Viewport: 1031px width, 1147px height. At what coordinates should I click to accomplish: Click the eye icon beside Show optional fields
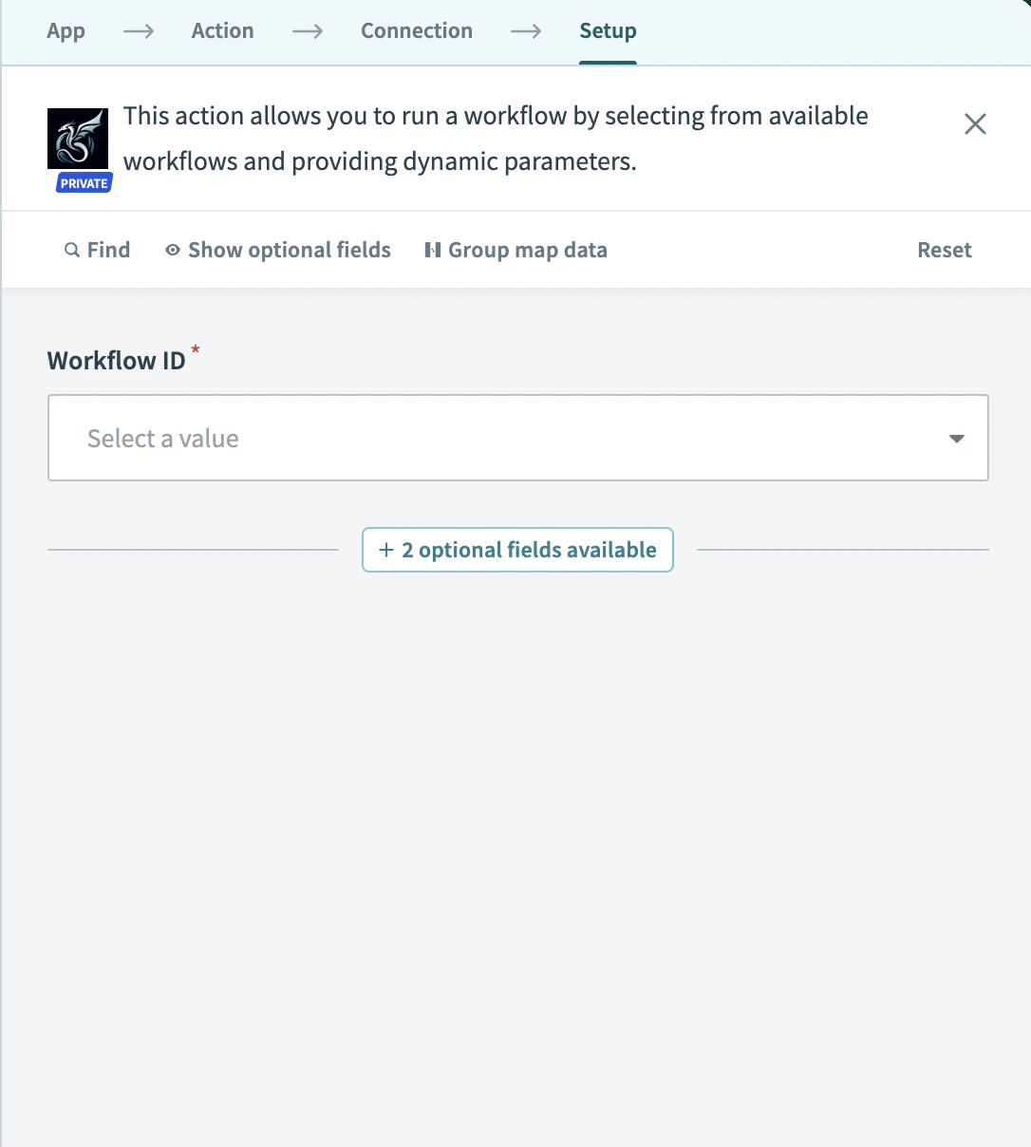coord(172,250)
